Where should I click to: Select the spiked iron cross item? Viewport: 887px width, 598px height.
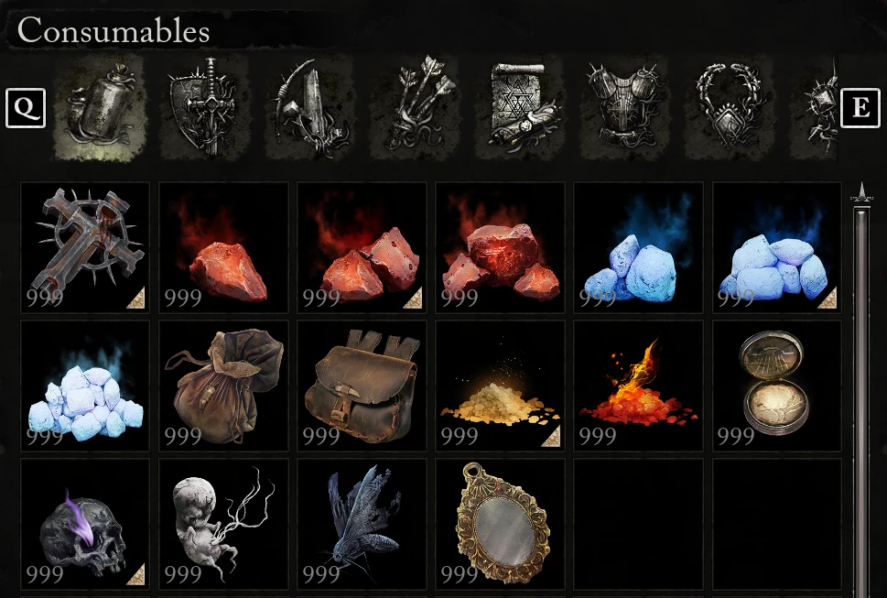click(x=85, y=247)
